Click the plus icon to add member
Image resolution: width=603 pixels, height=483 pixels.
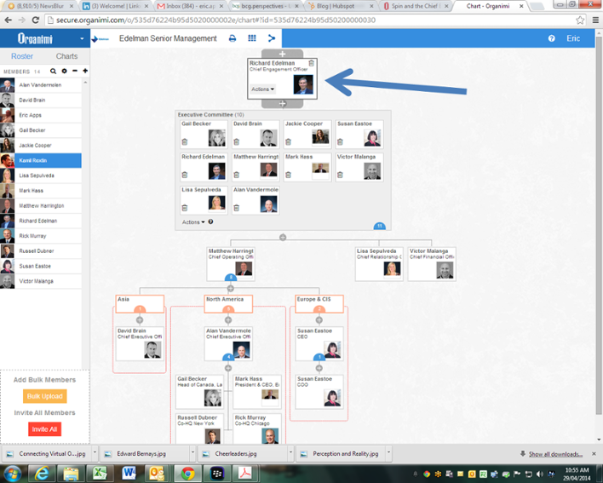(x=85, y=71)
